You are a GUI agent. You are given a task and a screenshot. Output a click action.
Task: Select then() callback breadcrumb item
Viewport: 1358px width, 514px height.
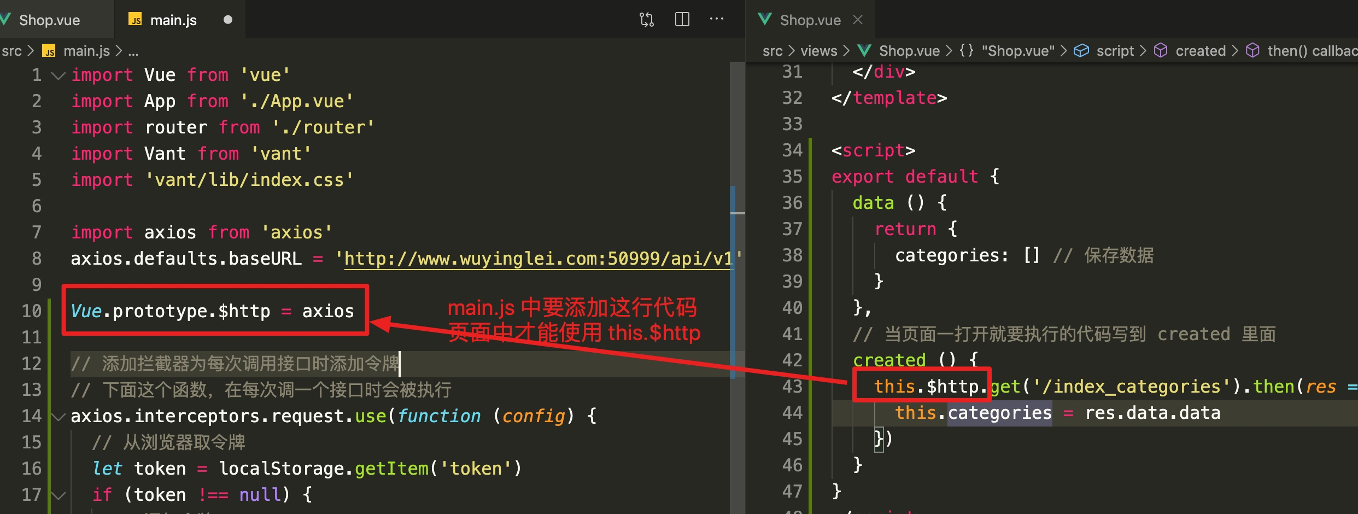[1312, 51]
